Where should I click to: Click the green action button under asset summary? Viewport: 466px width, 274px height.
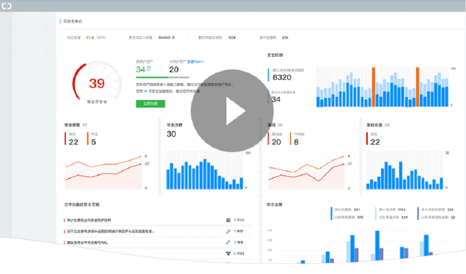coord(150,103)
